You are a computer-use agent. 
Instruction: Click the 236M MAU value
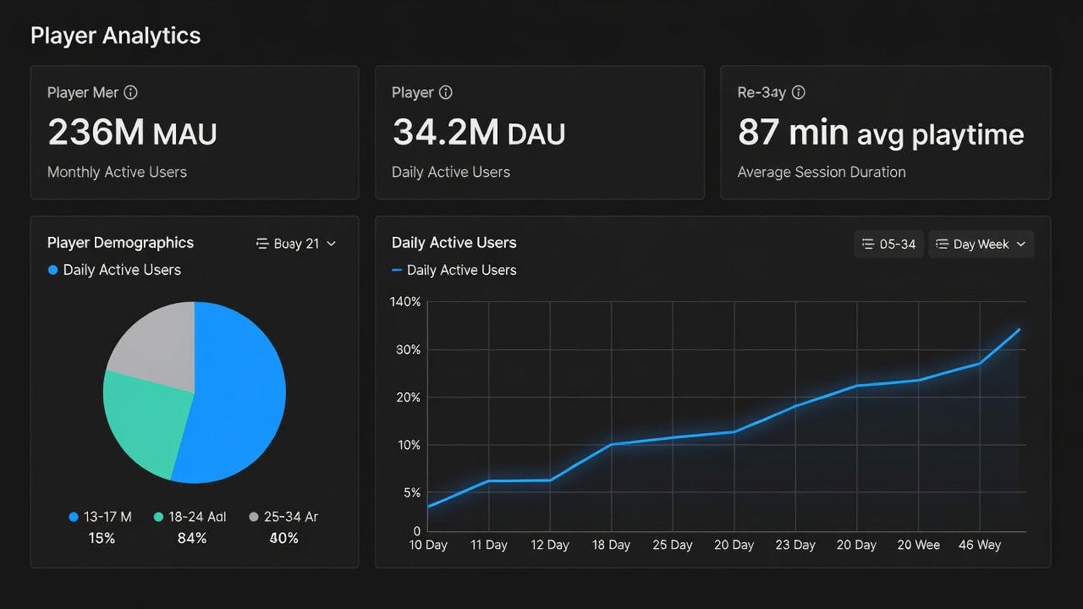coord(132,133)
